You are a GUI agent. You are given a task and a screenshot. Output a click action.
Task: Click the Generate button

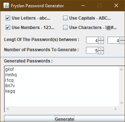(64, 118)
